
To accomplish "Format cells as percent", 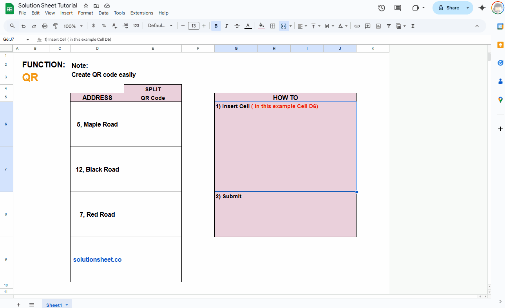I will [x=104, y=26].
